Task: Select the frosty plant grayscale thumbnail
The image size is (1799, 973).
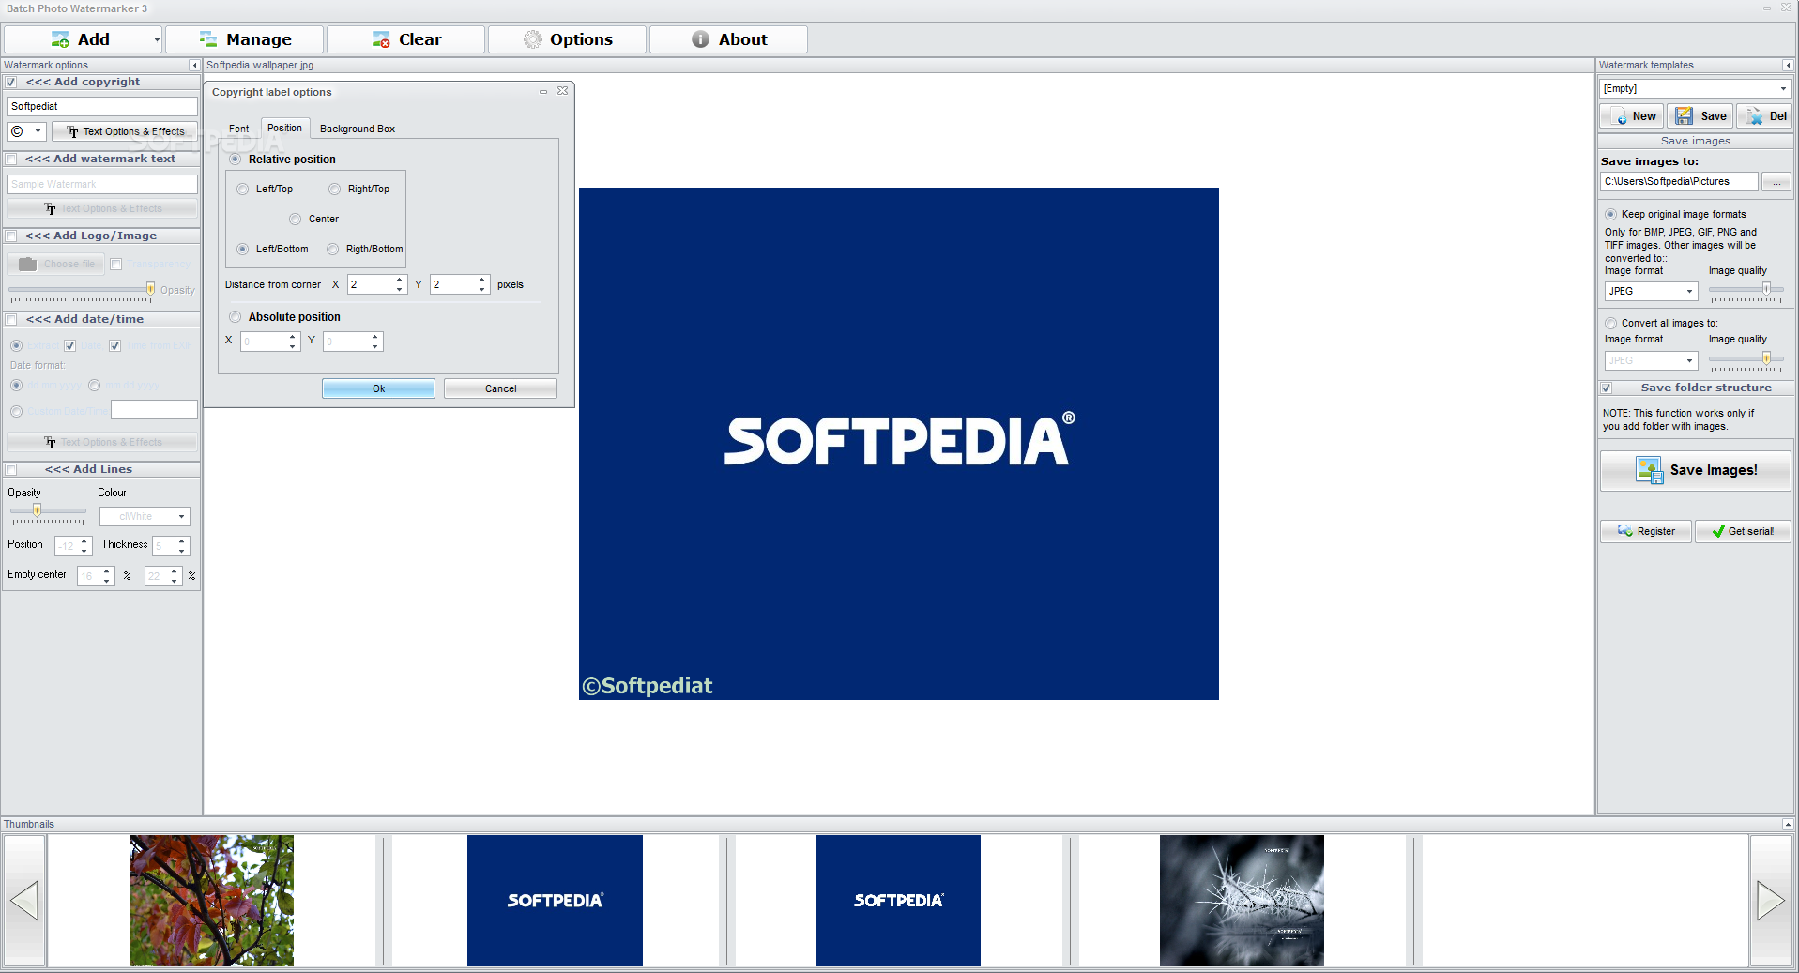Action: [1242, 901]
